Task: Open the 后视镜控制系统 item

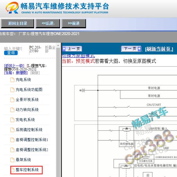Action: point(29,130)
